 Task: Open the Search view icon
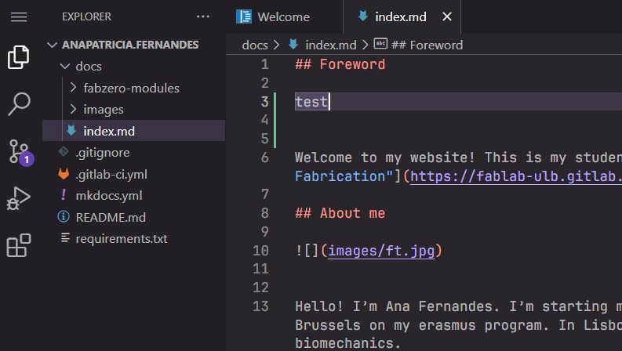(x=19, y=103)
